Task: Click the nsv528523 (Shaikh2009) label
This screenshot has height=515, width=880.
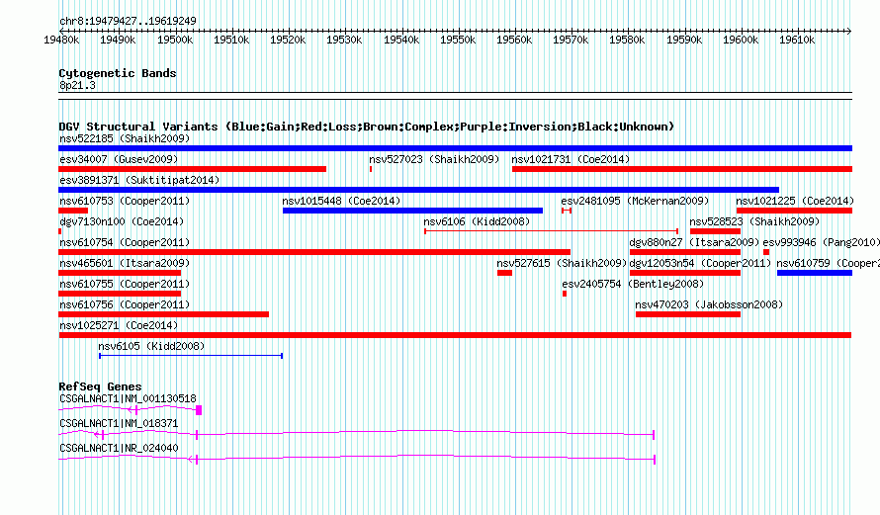Action: click(x=754, y=221)
